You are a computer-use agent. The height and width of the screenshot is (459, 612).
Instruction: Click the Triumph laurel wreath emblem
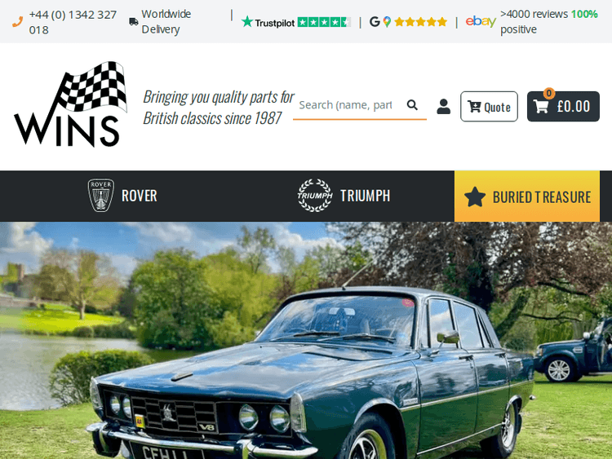click(315, 196)
